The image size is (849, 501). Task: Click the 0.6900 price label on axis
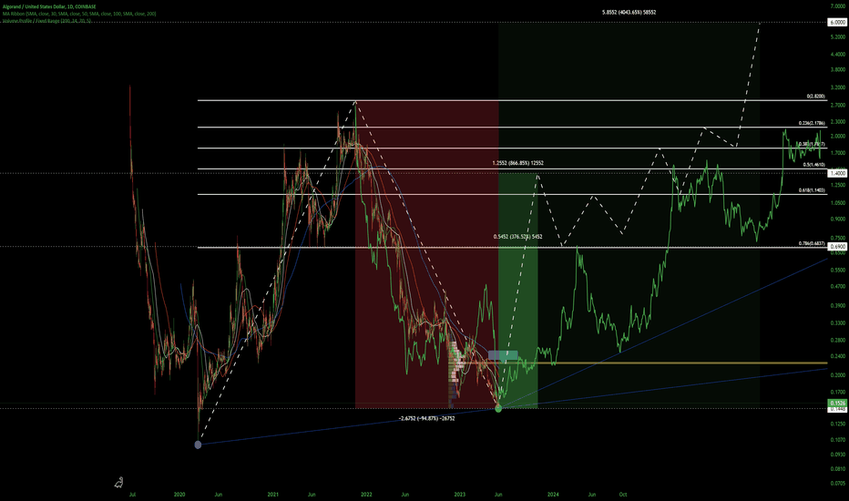(837, 247)
